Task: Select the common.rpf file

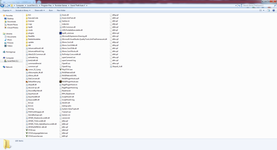Action: tap(33, 67)
